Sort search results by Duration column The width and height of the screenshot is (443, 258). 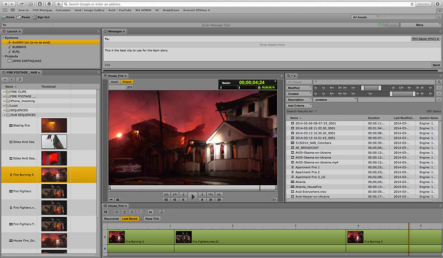377,118
